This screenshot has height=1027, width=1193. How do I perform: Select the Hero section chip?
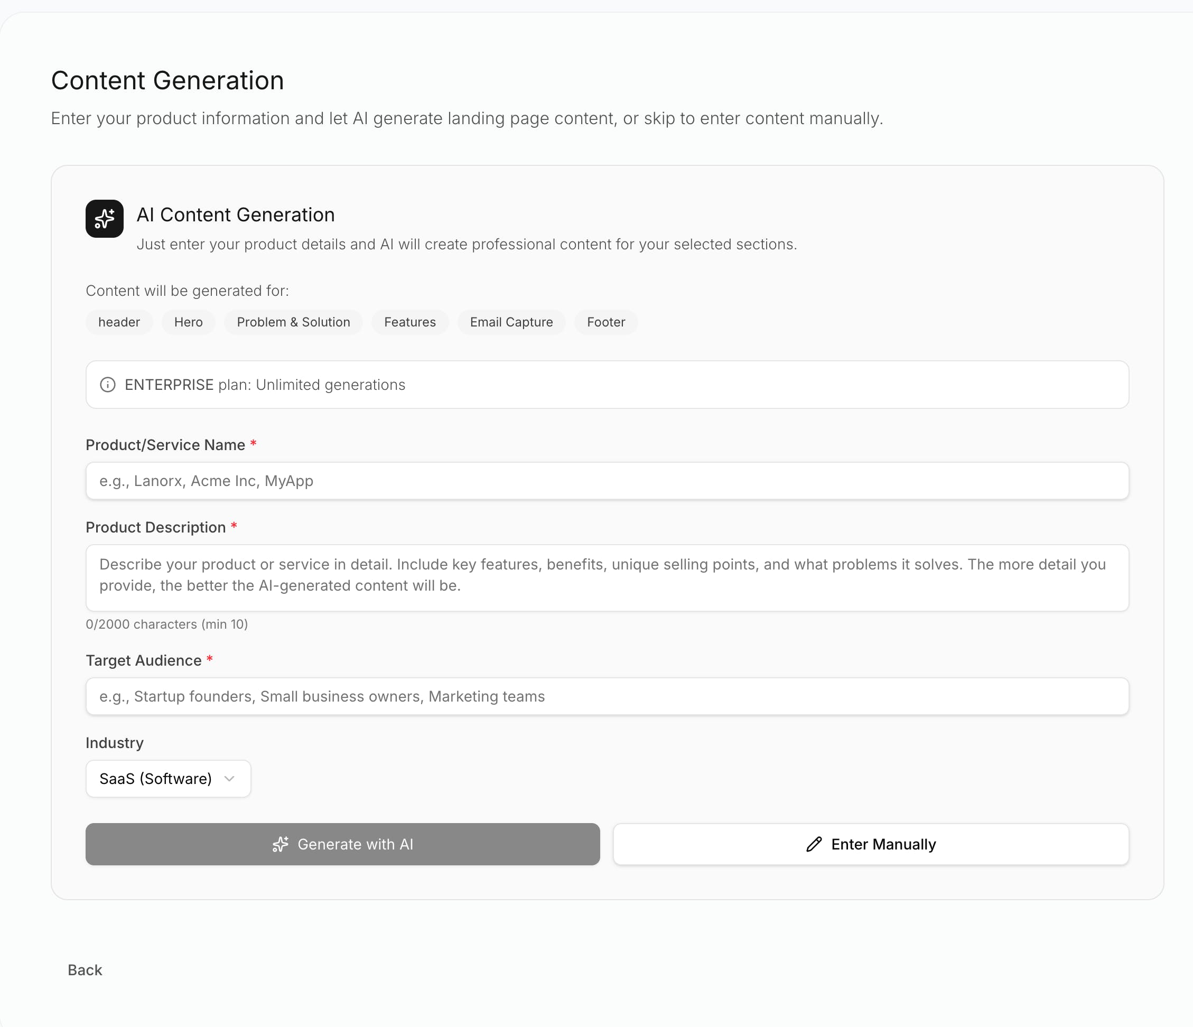pos(188,322)
